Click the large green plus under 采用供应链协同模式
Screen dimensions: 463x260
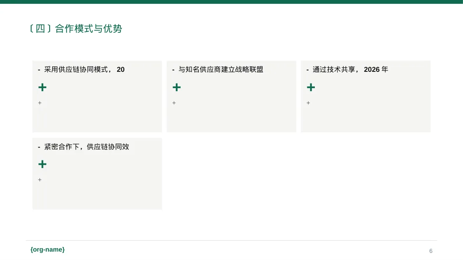click(43, 87)
